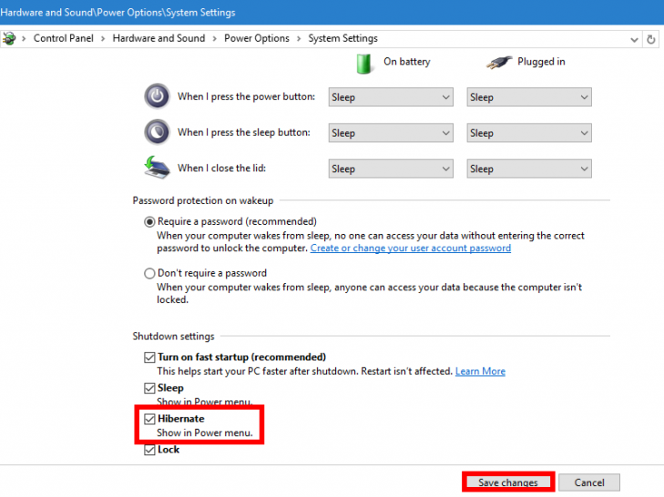The height and width of the screenshot is (497, 664).
Task: Open sleep button Plugged in dropdown
Action: click(x=529, y=133)
